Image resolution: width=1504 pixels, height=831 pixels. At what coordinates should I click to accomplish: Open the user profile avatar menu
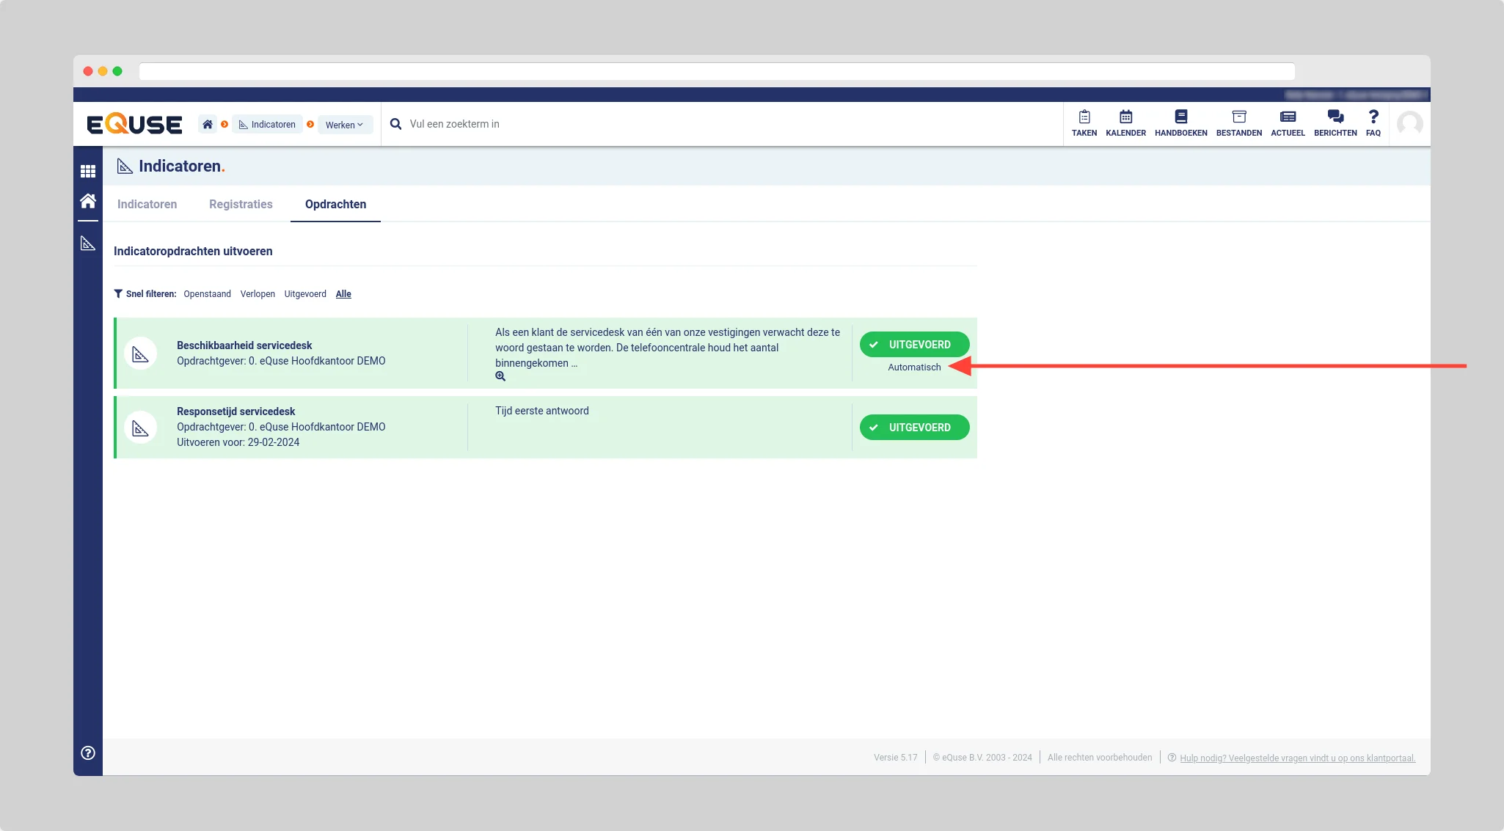(1409, 124)
